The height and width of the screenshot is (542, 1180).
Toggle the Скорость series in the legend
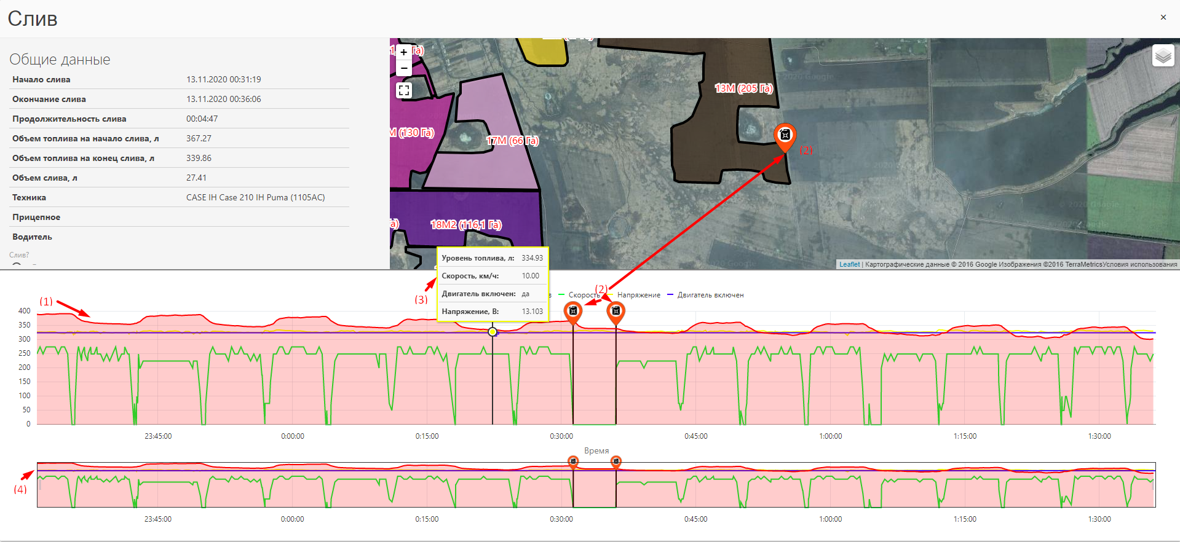pos(583,295)
